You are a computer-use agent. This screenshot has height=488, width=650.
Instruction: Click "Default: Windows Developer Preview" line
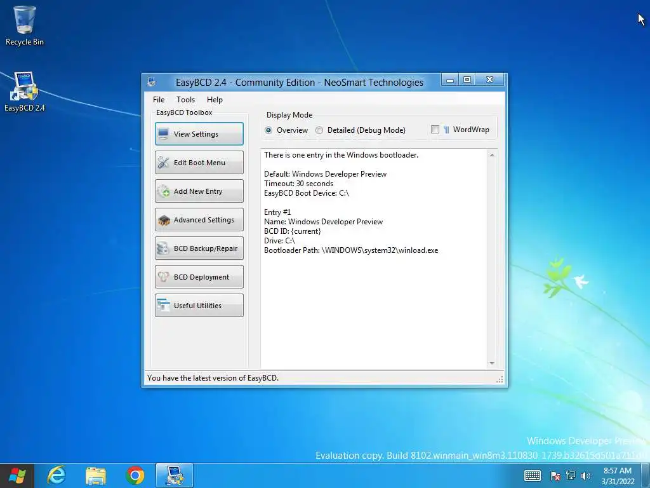tap(326, 174)
